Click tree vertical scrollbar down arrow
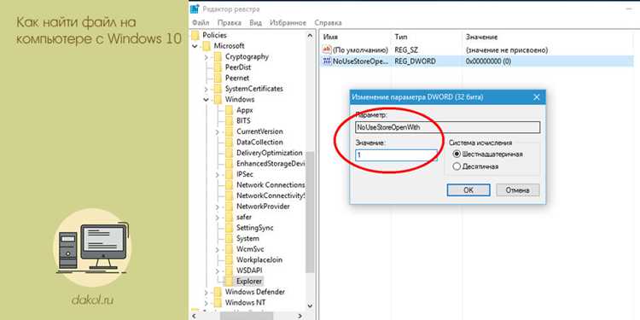Image resolution: width=640 pixels, height=320 pixels. 310,305
